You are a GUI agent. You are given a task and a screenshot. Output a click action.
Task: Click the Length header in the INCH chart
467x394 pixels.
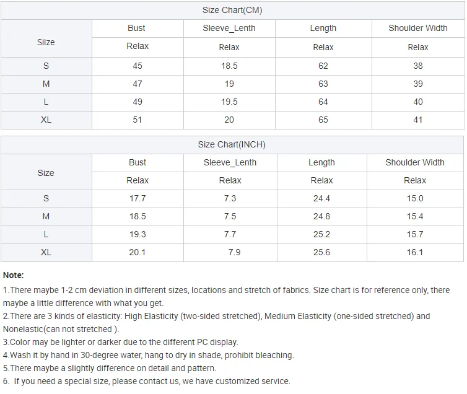coord(321,162)
